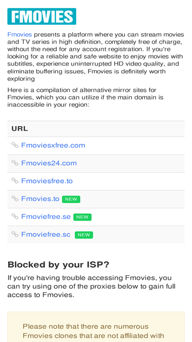Click NEW badge next to Fmovies.to
192x342 pixels.
click(71, 199)
